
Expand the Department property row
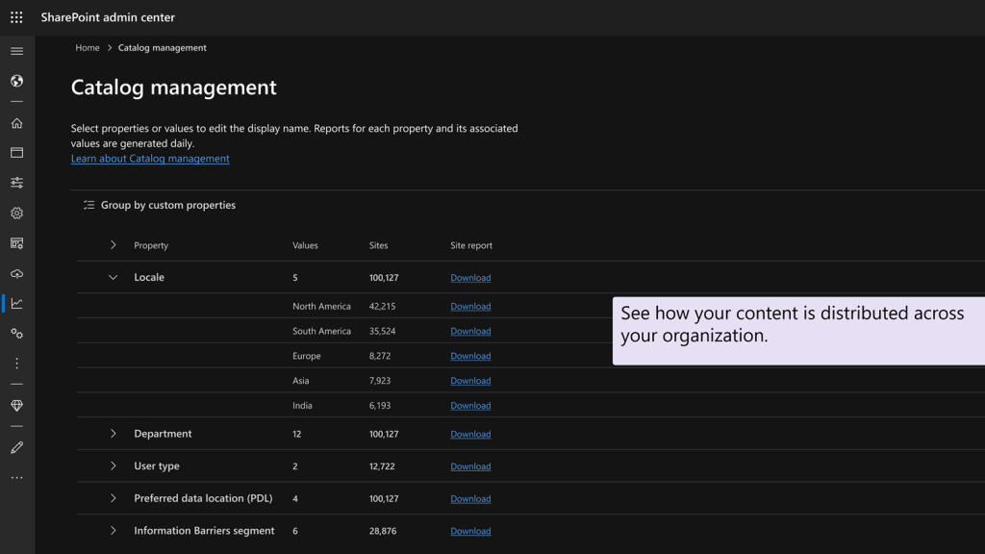click(x=113, y=434)
